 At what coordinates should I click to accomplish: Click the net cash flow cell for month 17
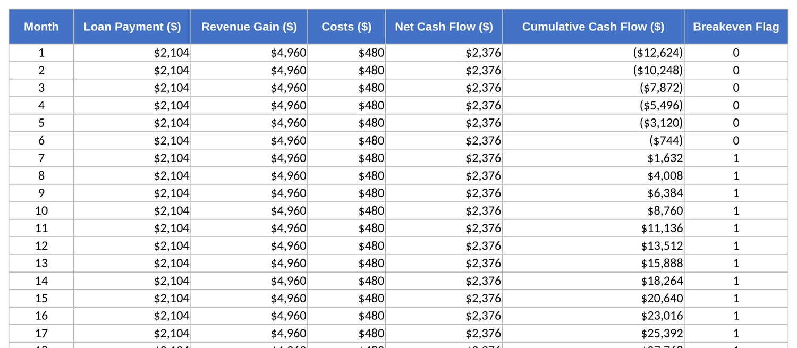point(444,333)
